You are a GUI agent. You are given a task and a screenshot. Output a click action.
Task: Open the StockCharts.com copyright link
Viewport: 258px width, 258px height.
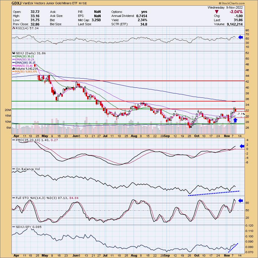pyautogui.click(x=232, y=3)
